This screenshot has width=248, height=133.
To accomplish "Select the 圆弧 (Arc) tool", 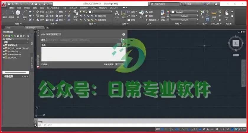I will (25, 14).
